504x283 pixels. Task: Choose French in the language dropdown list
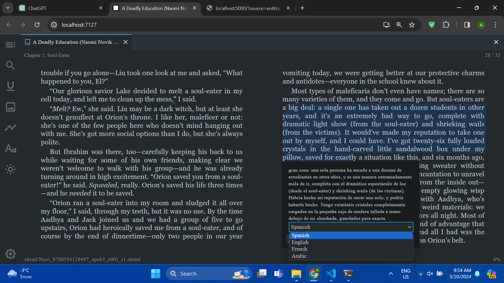299,249
